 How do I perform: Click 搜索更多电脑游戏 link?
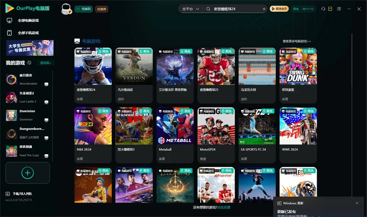[x=297, y=41]
